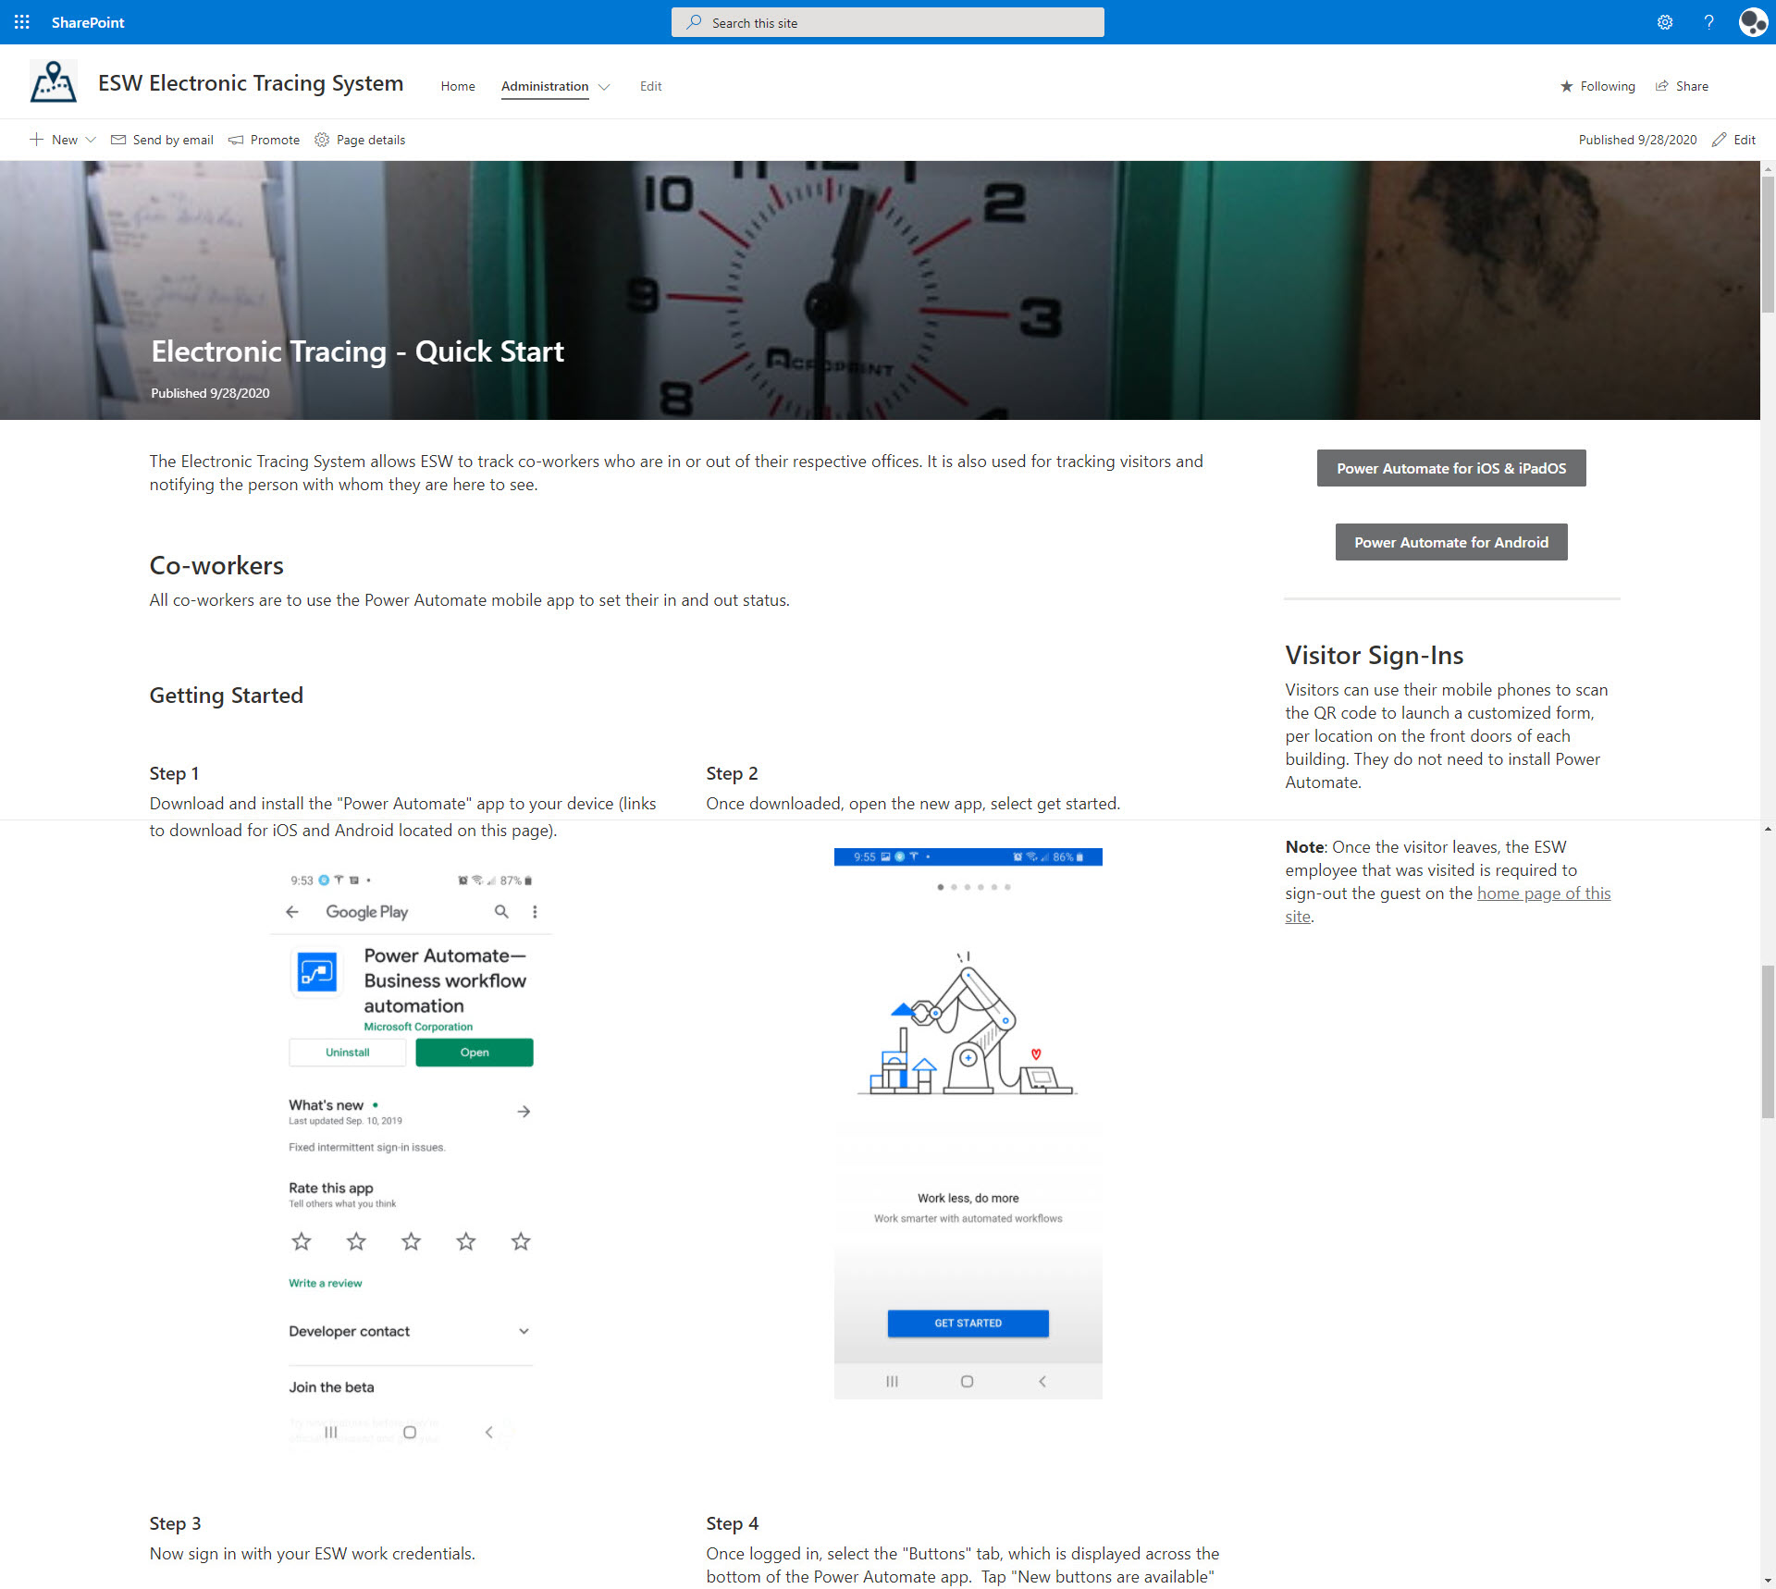Screen dimensions: 1776x1589
Task: Click the ESW site logo icon
Action: pyautogui.click(x=54, y=82)
